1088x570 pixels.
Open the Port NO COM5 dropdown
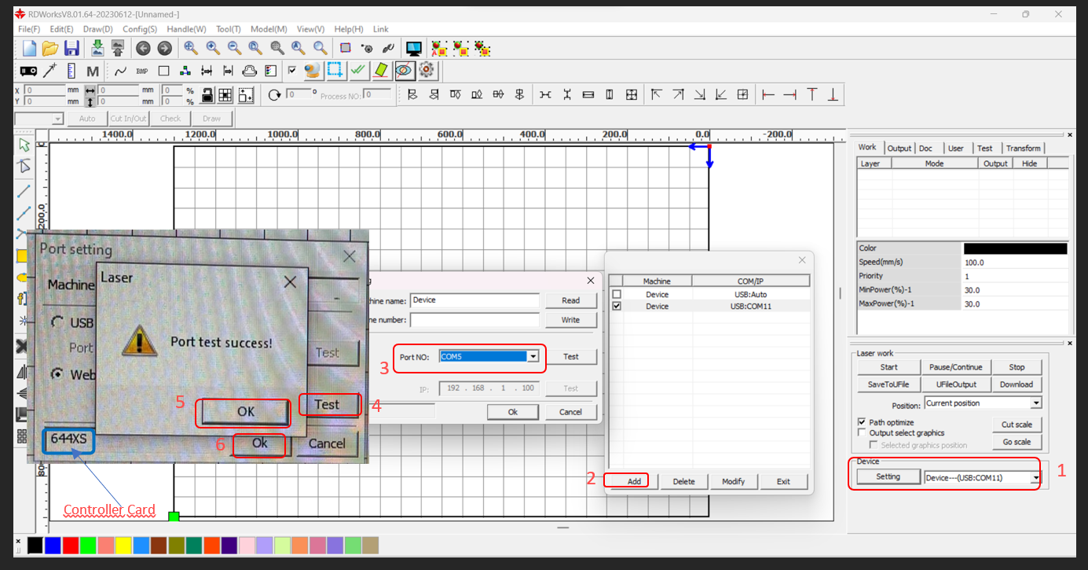pos(533,357)
